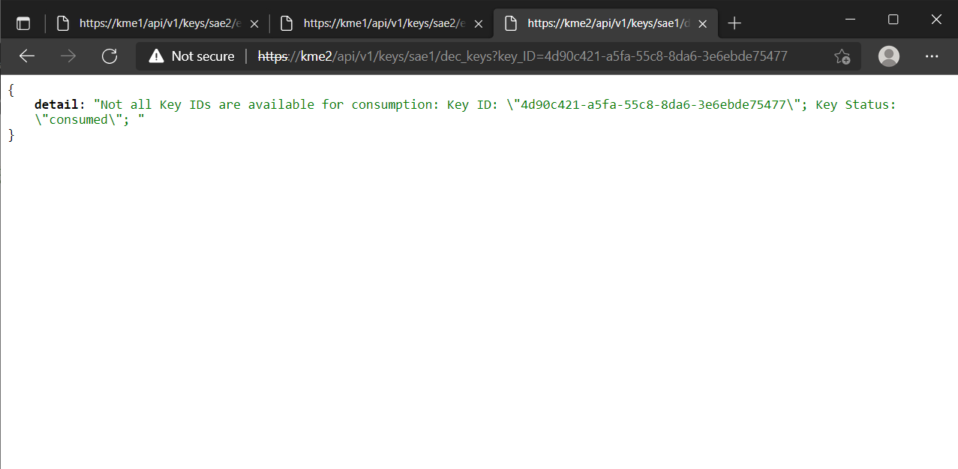Open the vertical tabs panel icon
958x469 pixels.
pyautogui.click(x=23, y=23)
